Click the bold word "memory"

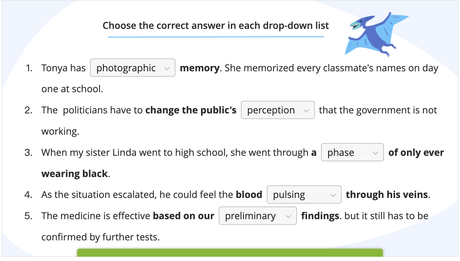click(200, 68)
